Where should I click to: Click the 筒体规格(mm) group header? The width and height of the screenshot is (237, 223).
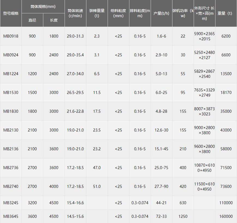(43, 7)
